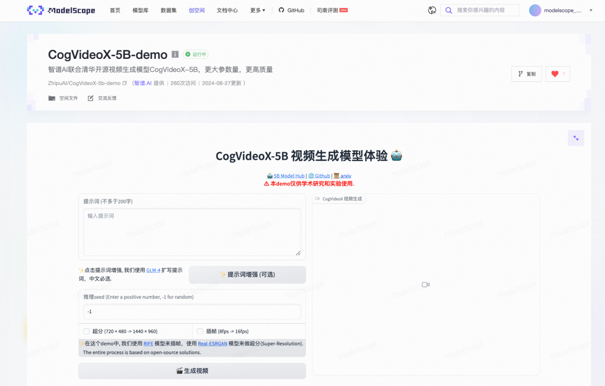
Task: Open the RIFE model link
Action: pos(148,343)
